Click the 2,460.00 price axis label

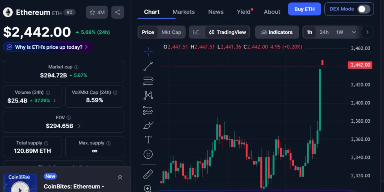[x=360, y=48]
